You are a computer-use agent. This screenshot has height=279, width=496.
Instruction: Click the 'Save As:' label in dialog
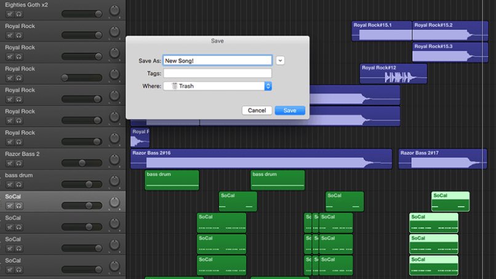tap(150, 61)
